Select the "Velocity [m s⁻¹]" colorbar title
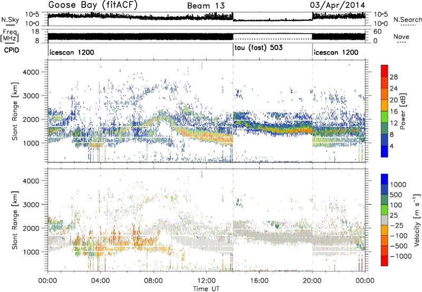The height and width of the screenshot is (292, 422). point(417,220)
